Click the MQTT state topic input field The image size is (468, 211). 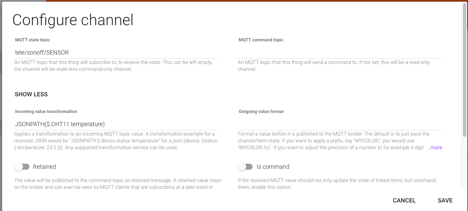pos(116,52)
